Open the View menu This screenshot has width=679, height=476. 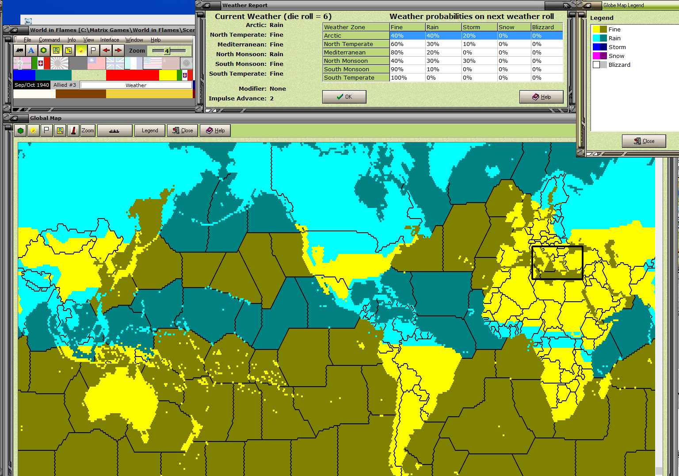click(x=89, y=40)
